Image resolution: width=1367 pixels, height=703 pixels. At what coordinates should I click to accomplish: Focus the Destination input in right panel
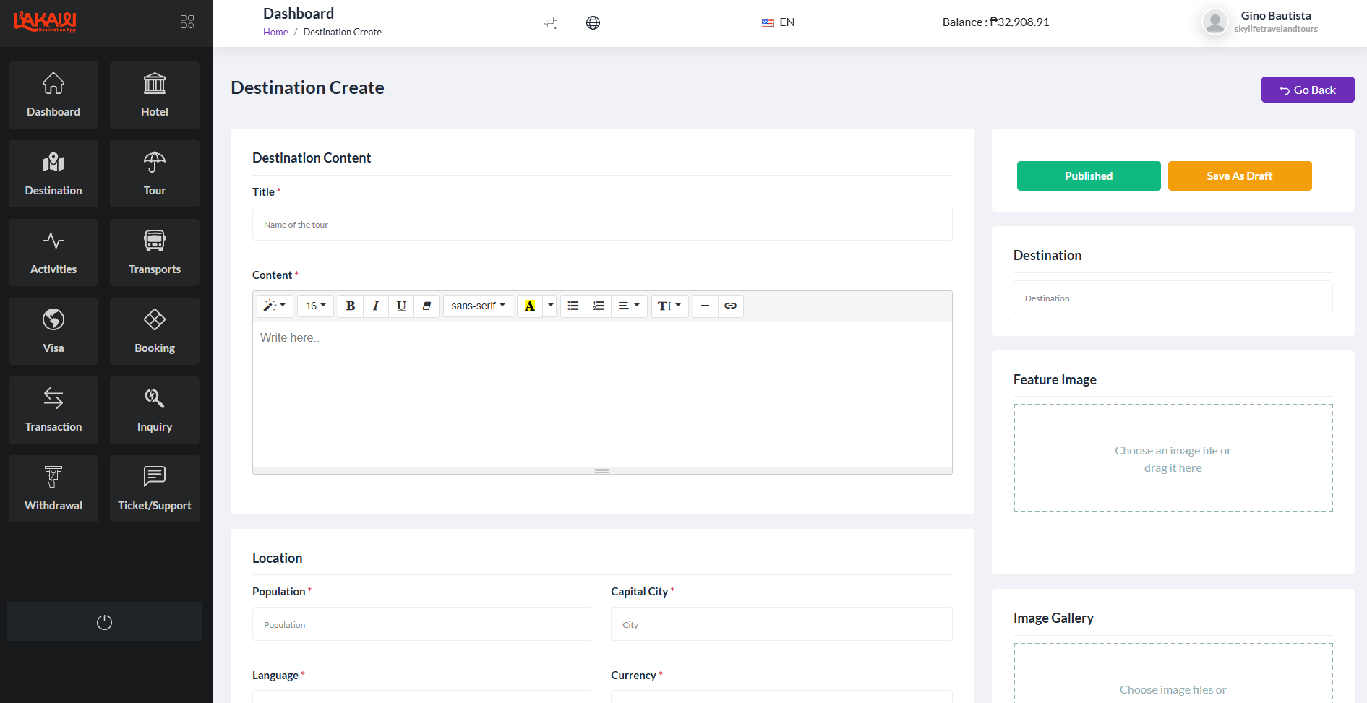[1173, 298]
